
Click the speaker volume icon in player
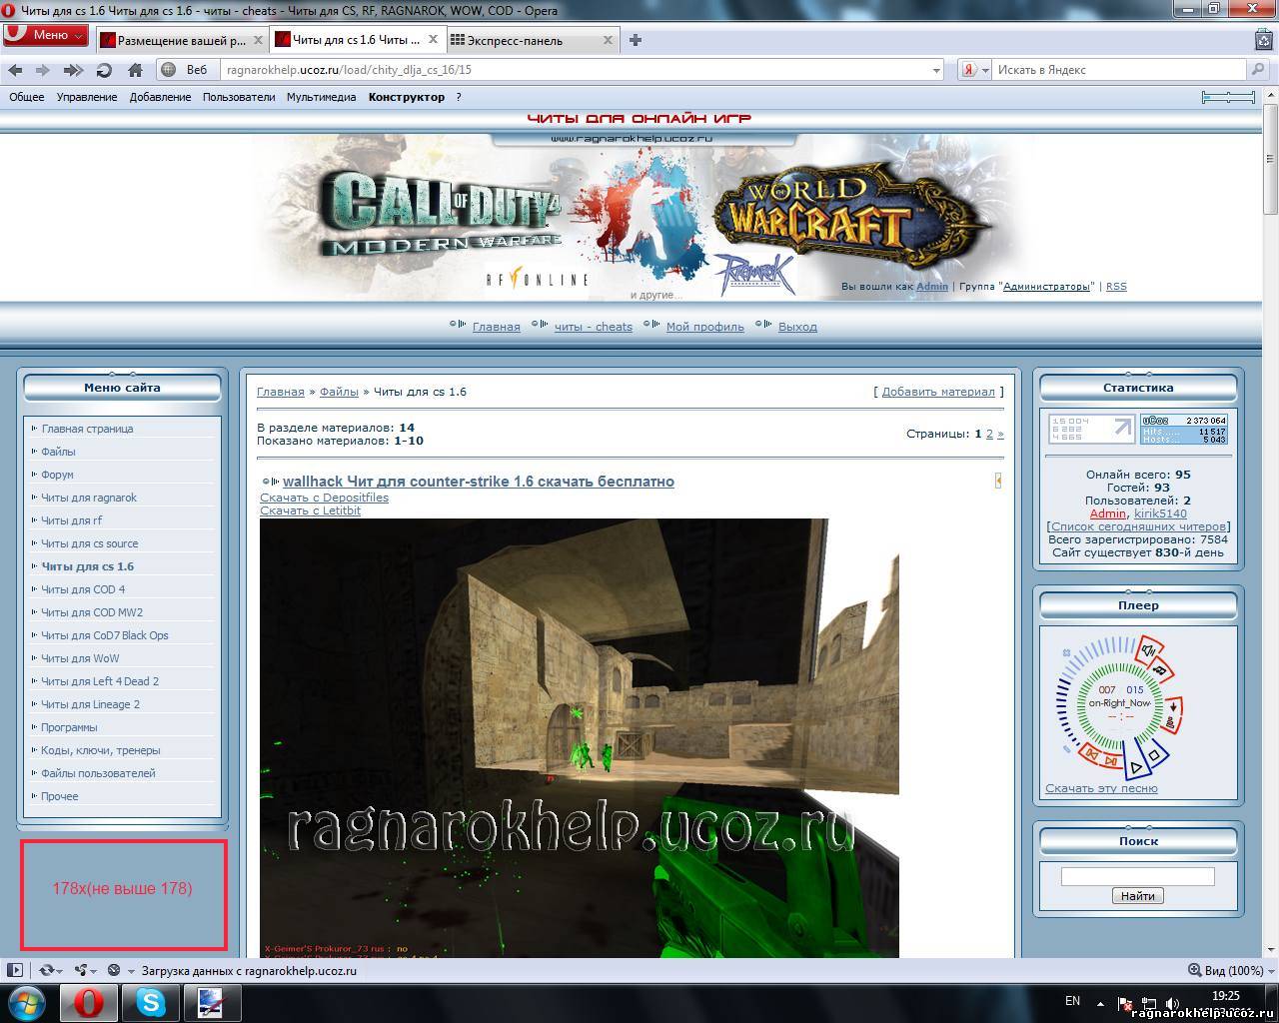point(1149,649)
